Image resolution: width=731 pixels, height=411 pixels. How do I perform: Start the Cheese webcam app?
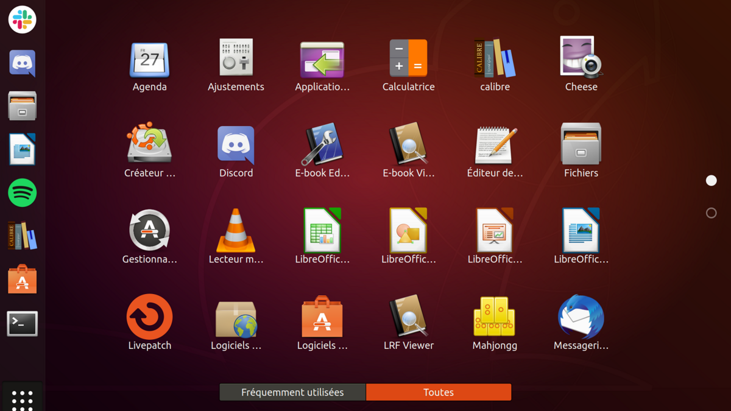click(x=581, y=57)
